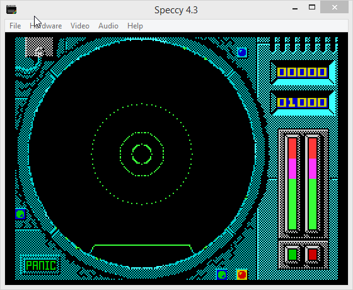
Task: Click the green sphere icon on left edge
Action: click(20, 214)
